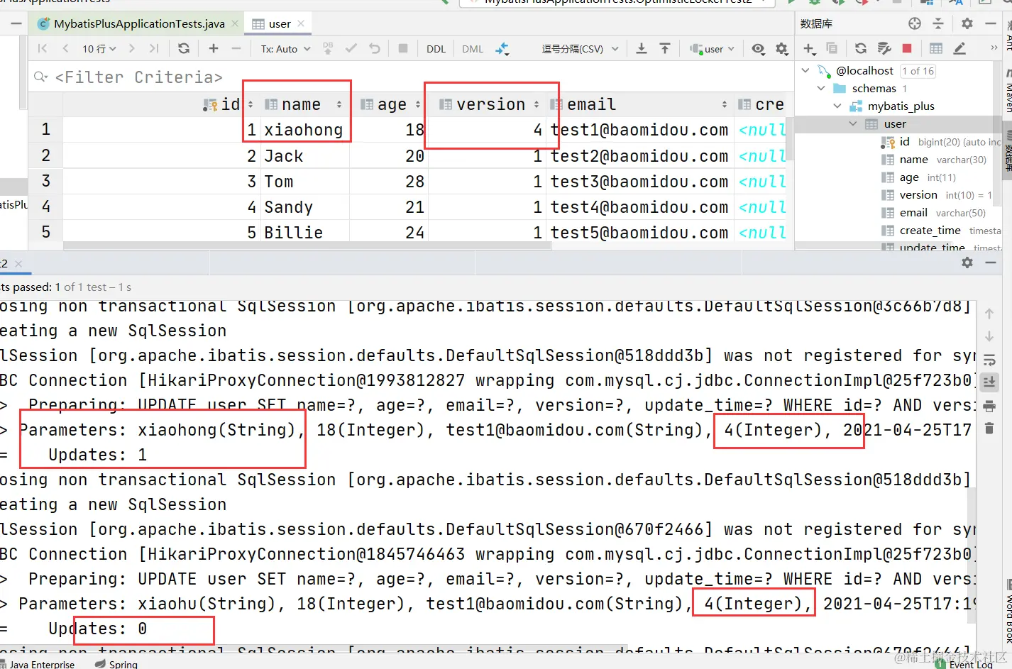1012x669 pixels.
Task: Close the user table tab
Action: coord(301,23)
